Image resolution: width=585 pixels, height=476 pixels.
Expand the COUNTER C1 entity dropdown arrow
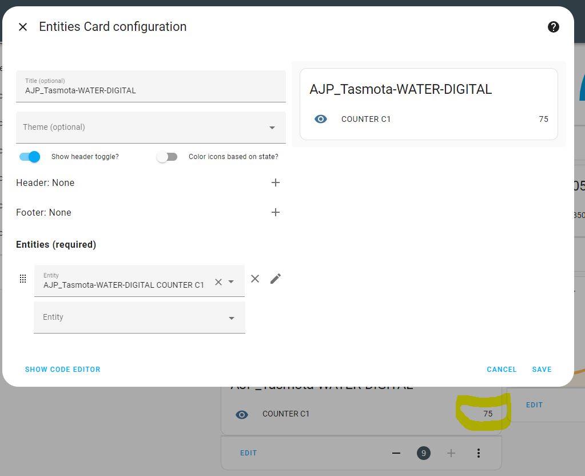tap(232, 282)
